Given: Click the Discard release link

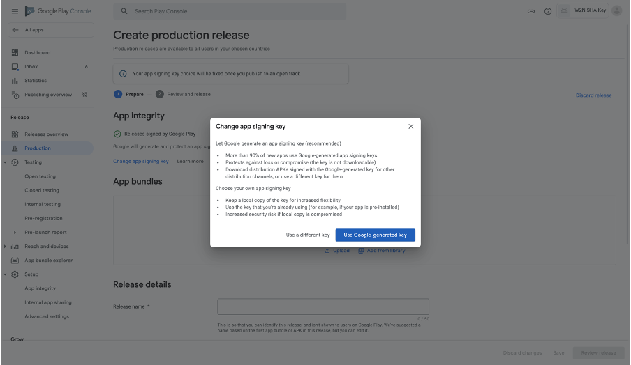Looking at the screenshot, I should [593, 95].
